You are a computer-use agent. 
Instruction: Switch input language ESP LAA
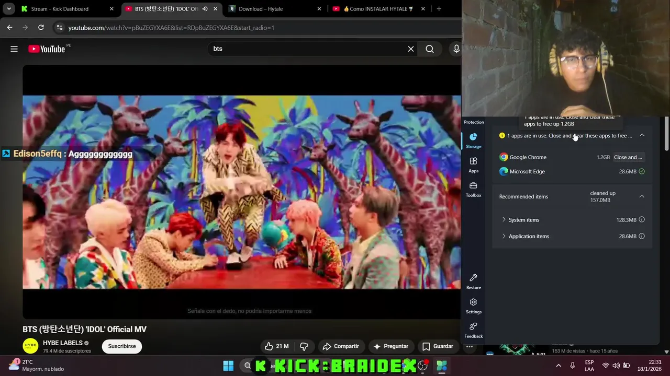[589, 366]
